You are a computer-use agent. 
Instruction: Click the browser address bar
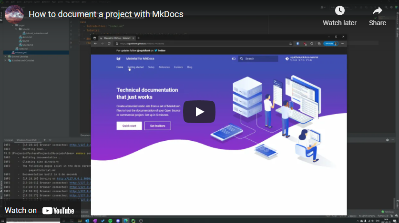click(x=201, y=44)
